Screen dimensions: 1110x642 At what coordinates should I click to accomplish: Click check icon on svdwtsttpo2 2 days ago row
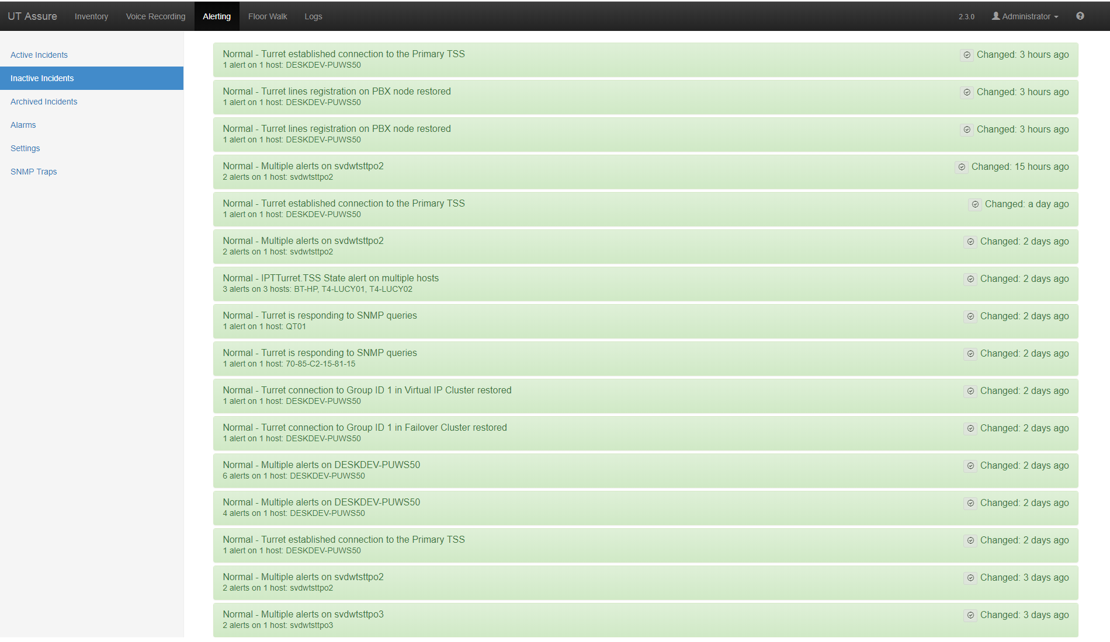(x=970, y=242)
